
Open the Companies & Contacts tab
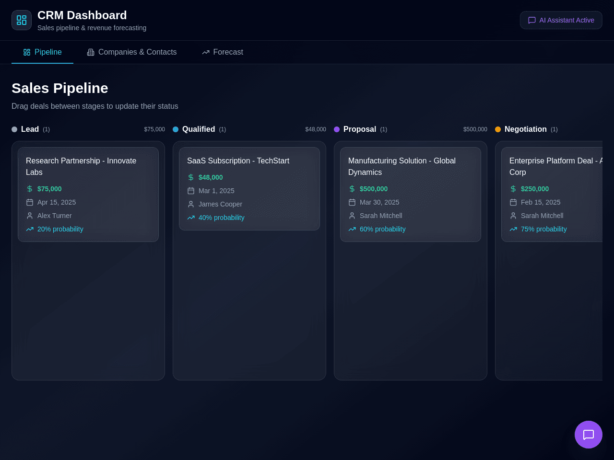(x=132, y=52)
